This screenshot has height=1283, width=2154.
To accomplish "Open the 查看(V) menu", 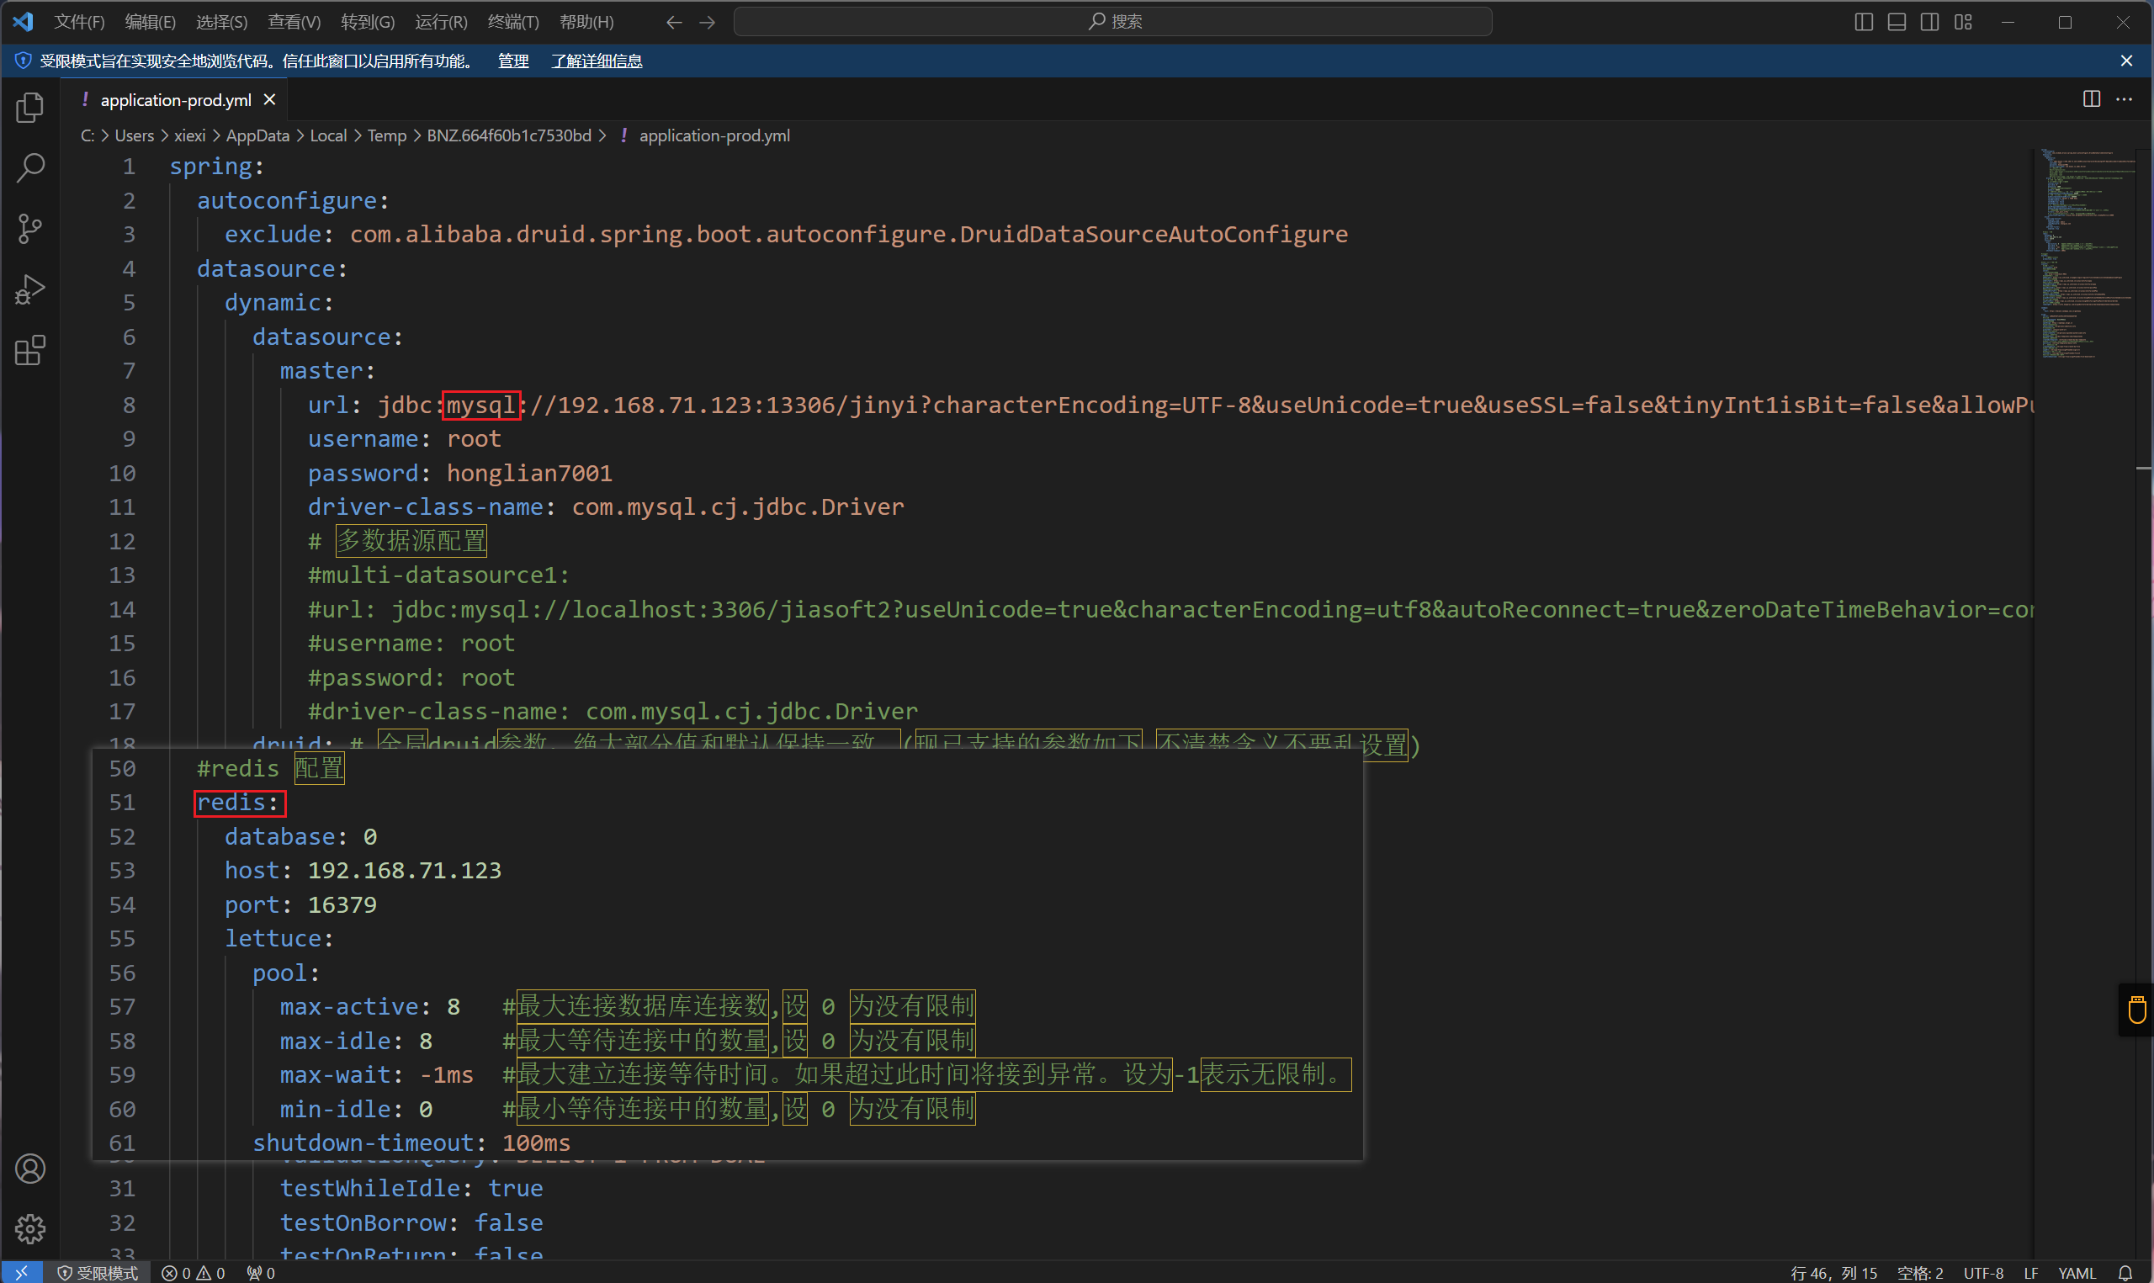I will pos(294,22).
